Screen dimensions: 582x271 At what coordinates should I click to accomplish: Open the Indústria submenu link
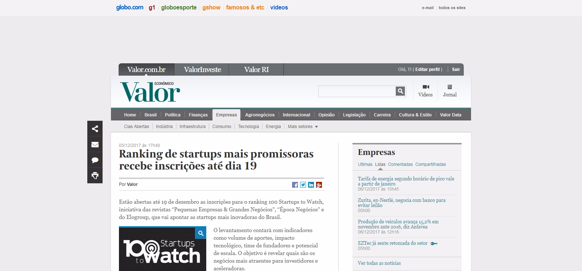pos(164,127)
